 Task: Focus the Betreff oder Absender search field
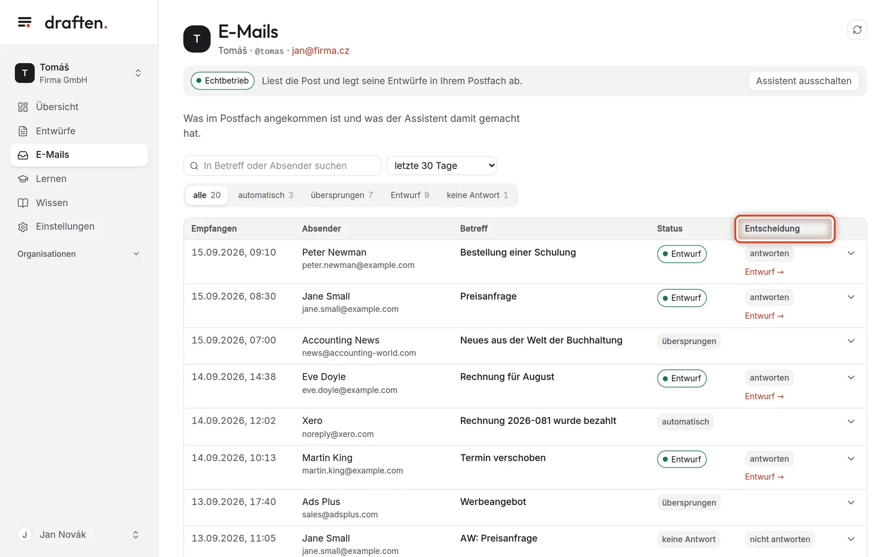tap(282, 166)
